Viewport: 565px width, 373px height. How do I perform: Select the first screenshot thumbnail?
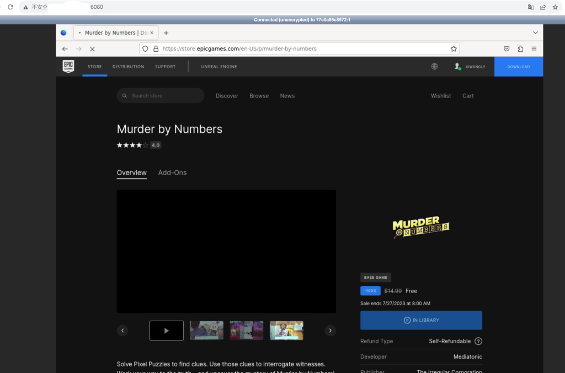[206, 330]
